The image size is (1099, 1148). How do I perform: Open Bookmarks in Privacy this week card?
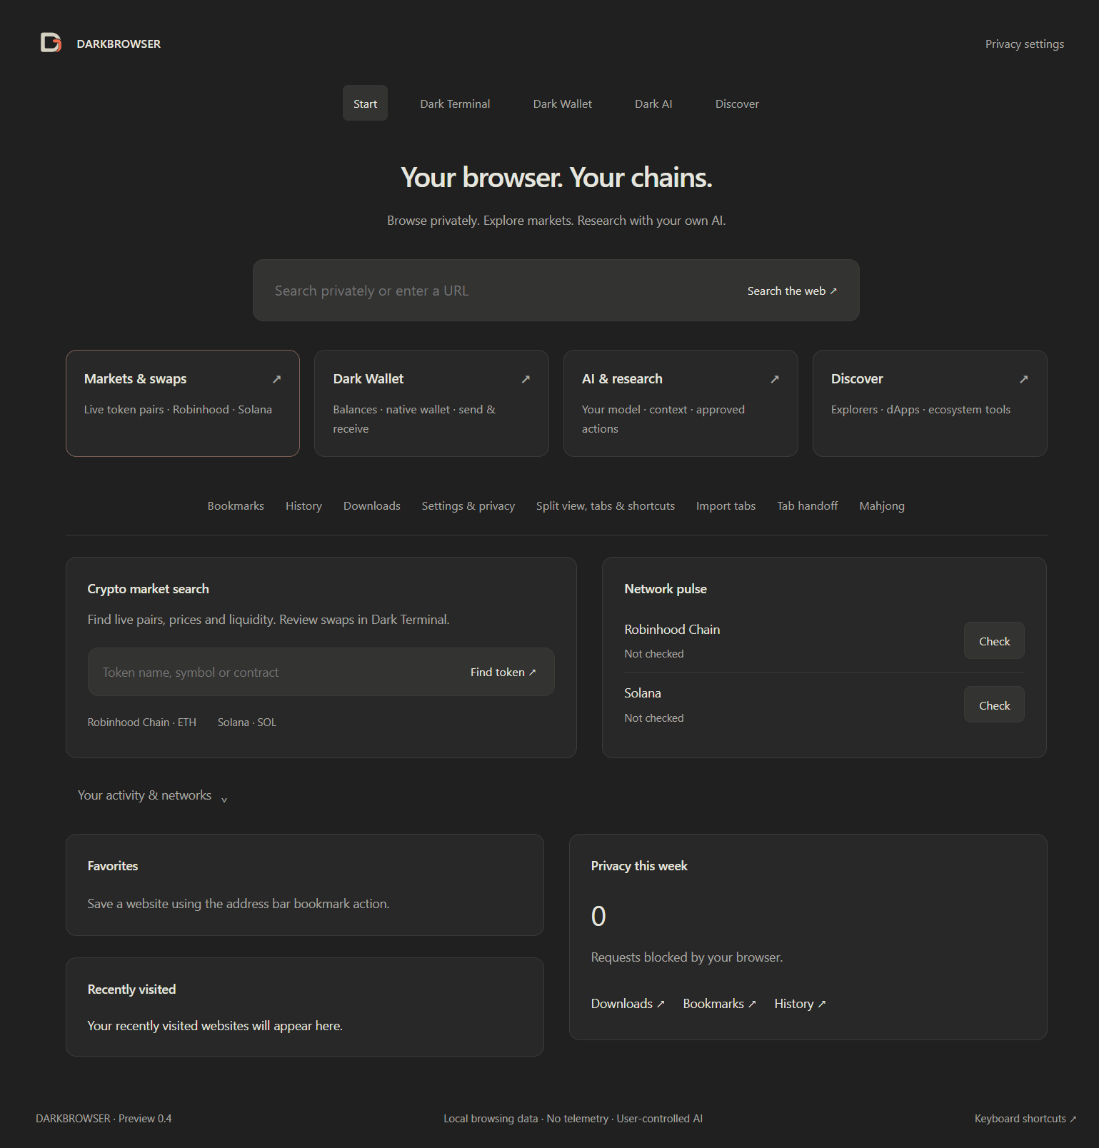tap(719, 1004)
